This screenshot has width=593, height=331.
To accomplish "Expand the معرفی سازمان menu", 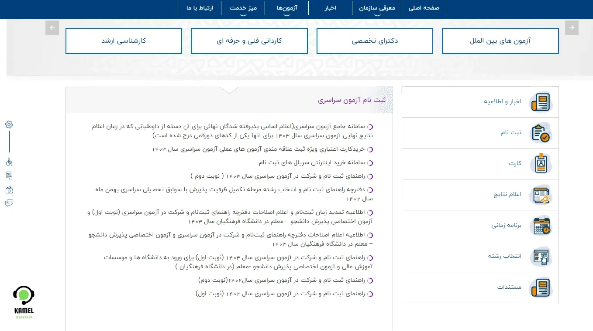I will (377, 8).
